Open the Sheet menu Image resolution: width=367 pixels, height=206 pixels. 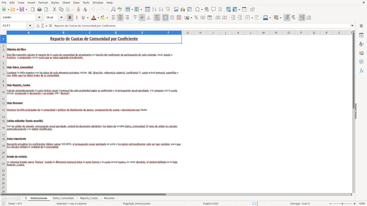tap(66, 2)
